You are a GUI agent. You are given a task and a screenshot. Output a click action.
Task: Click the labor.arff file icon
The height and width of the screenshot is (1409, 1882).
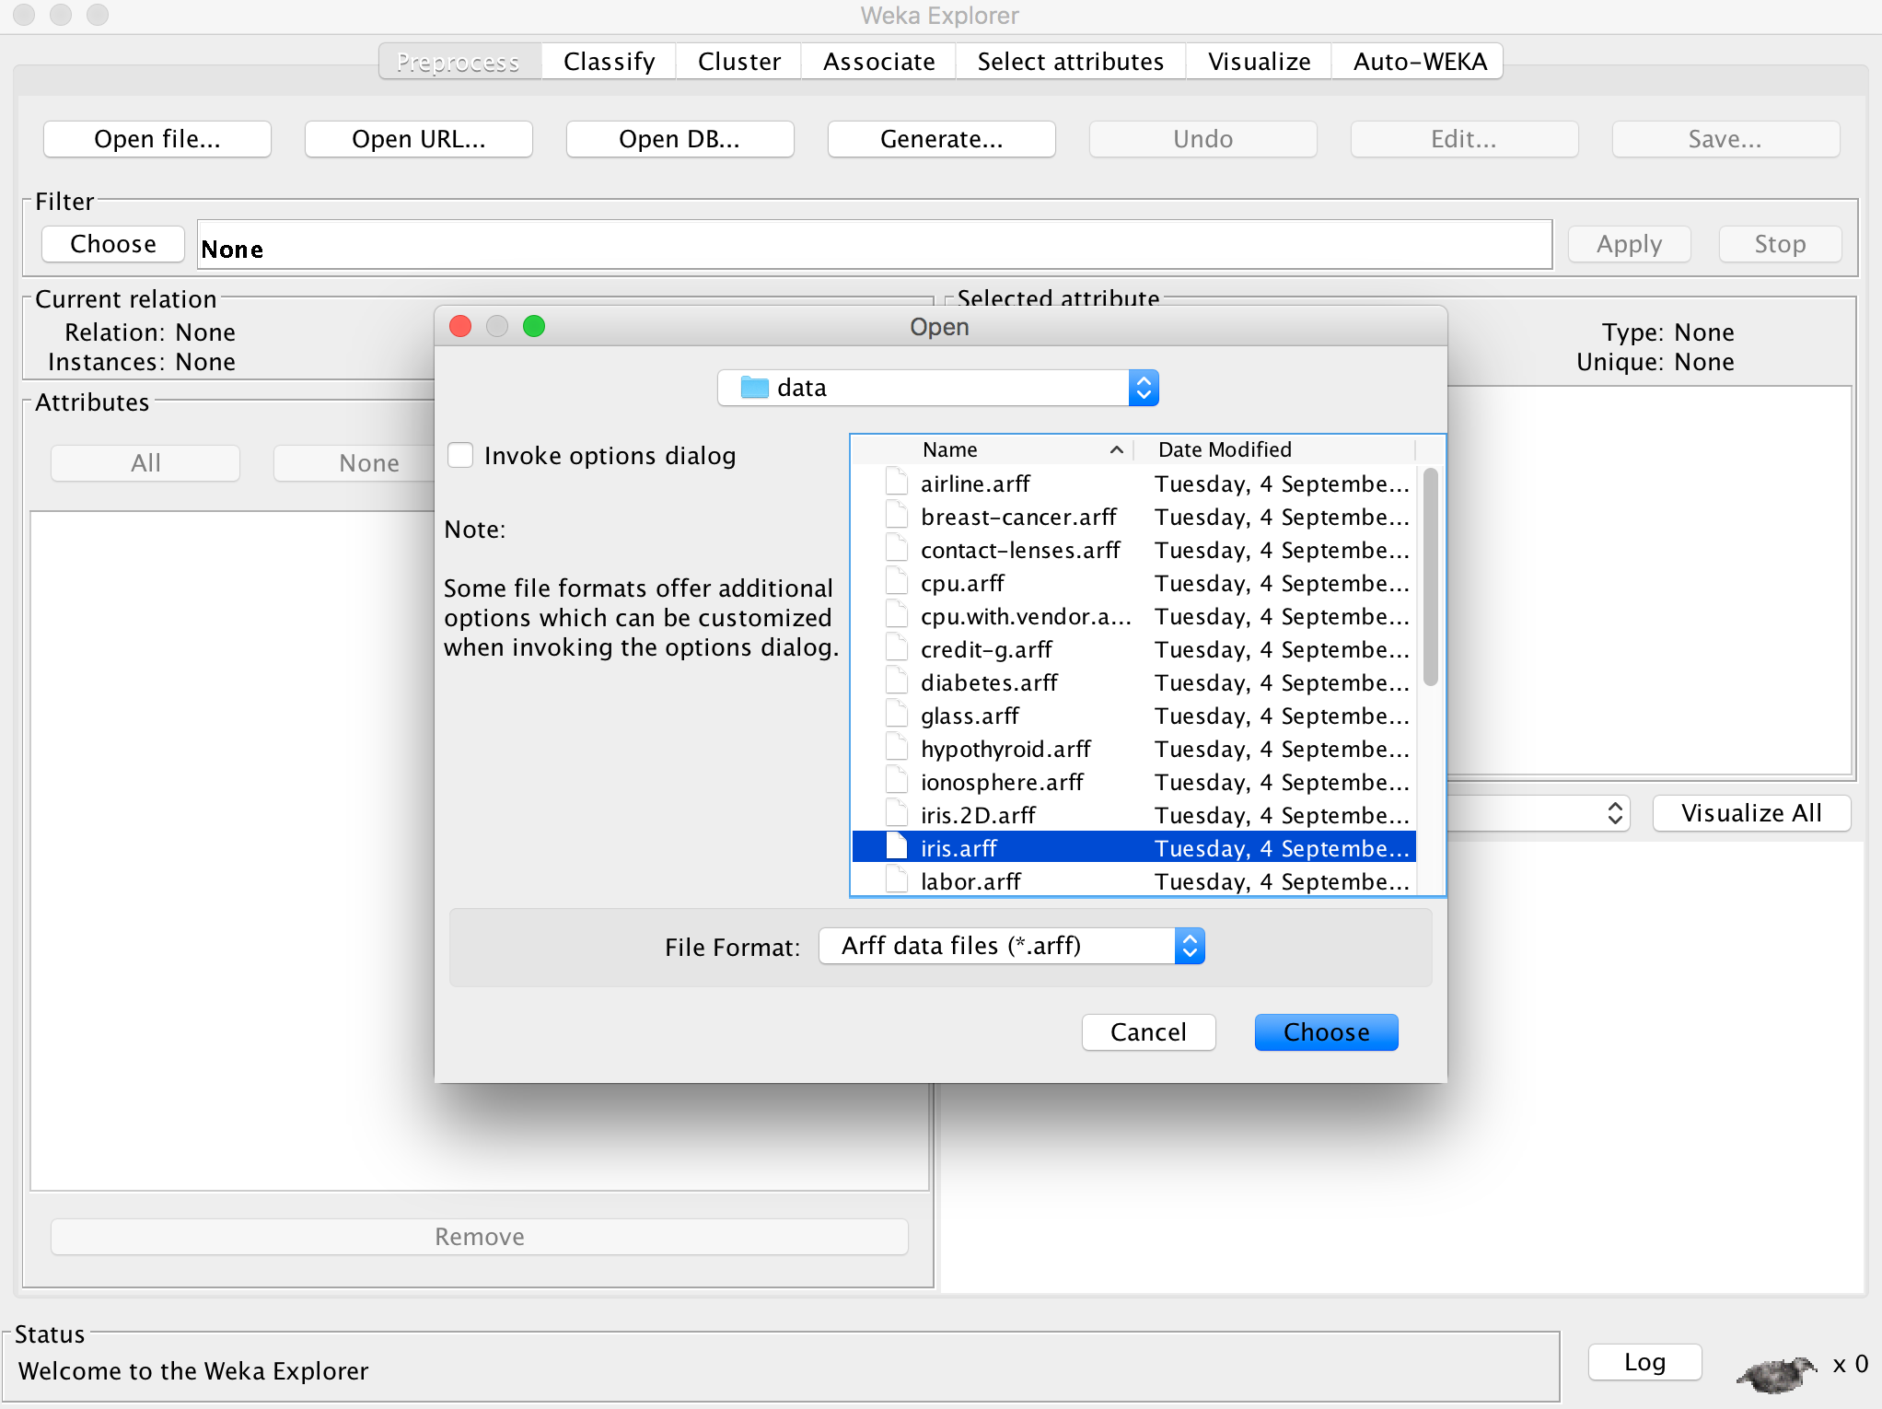896,880
